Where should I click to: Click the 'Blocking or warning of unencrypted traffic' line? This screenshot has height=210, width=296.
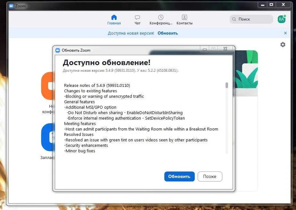click(104, 96)
